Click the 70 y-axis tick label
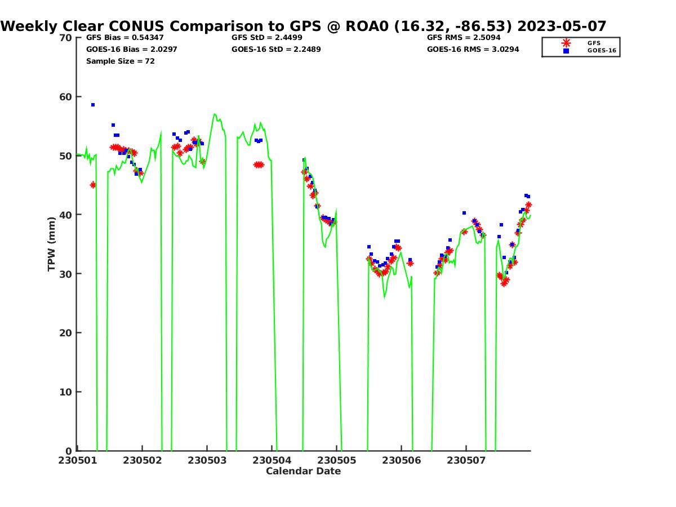Screen dimensions: 676x507 point(66,38)
